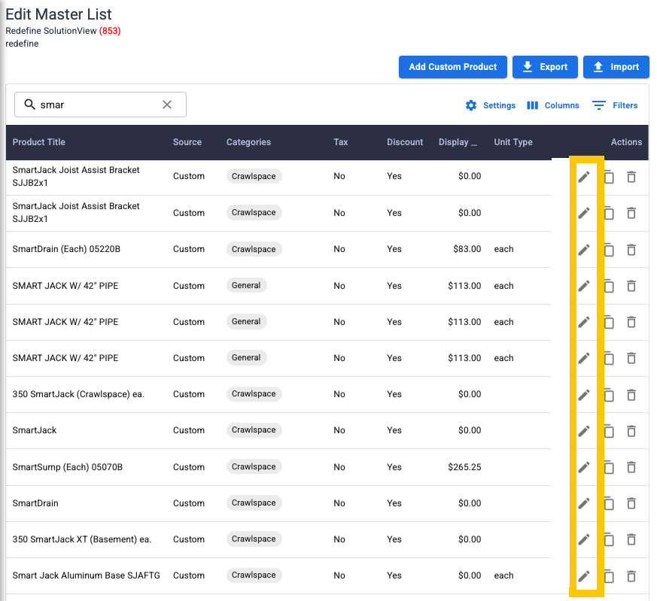
Task: Duplicate the SmartSump (Each) 05070B product
Action: [x=609, y=468]
